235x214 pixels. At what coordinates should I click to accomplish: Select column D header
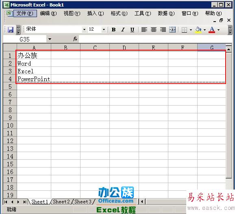(124, 47)
